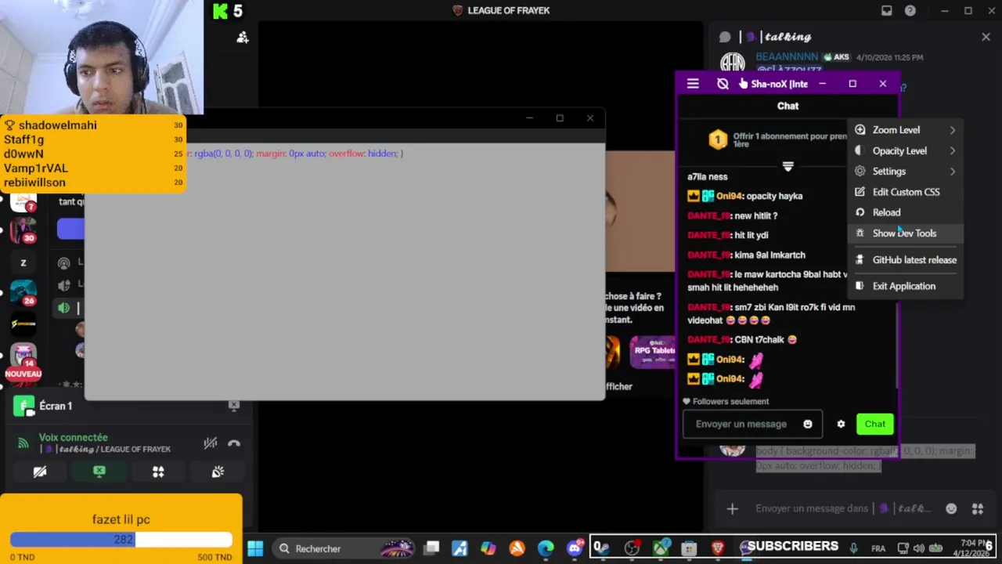Select the server icon labeled NOUVEAU

23,357
